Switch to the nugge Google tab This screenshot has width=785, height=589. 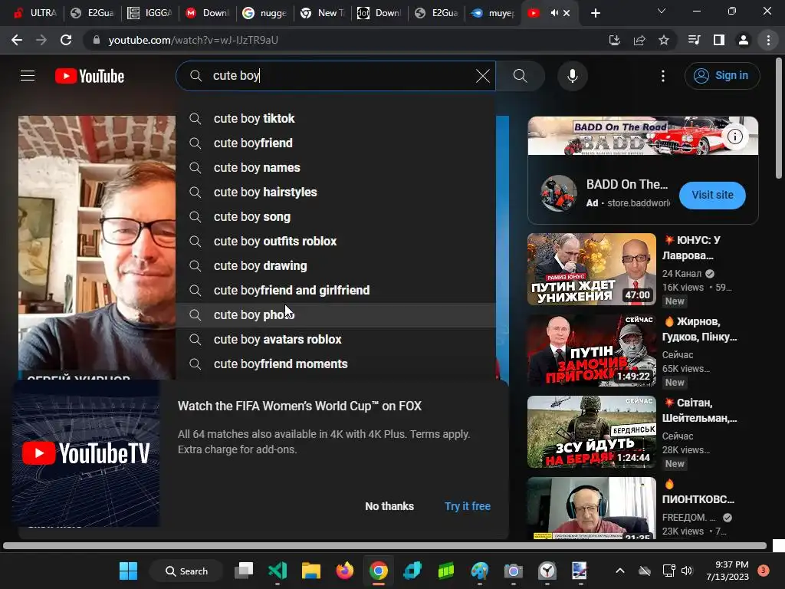point(264,13)
